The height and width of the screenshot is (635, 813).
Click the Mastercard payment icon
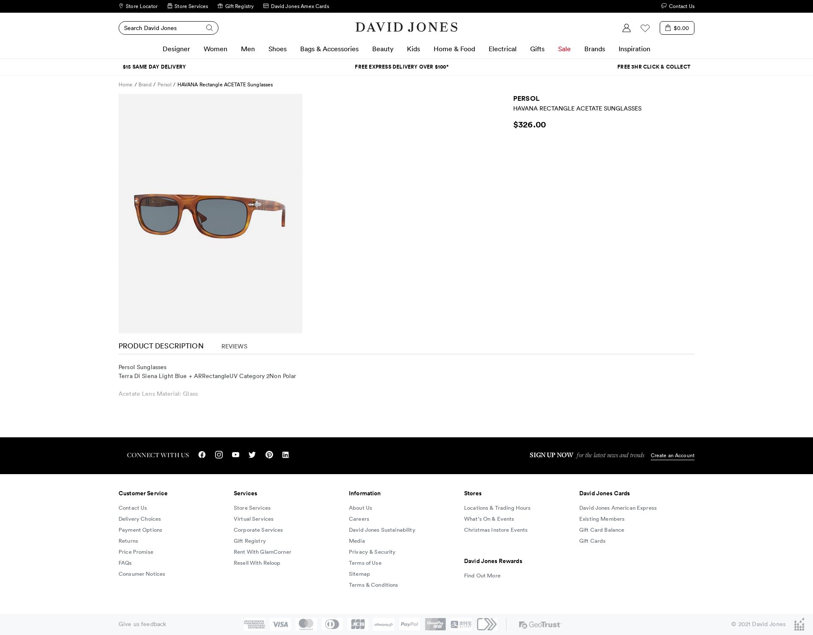(x=306, y=624)
